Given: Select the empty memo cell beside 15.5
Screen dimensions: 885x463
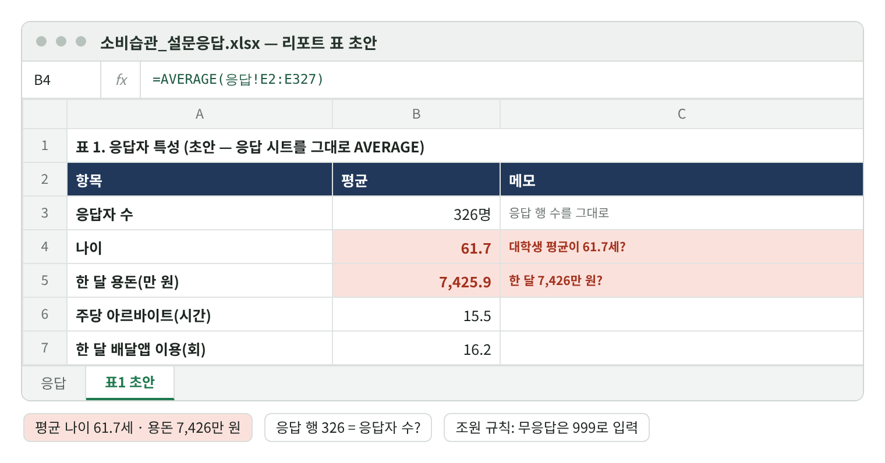Looking at the screenshot, I should click(682, 315).
